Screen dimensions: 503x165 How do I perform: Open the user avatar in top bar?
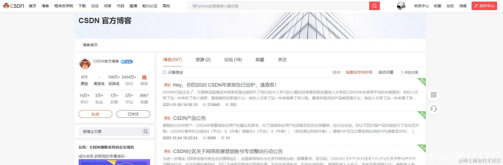[x=401, y=6]
